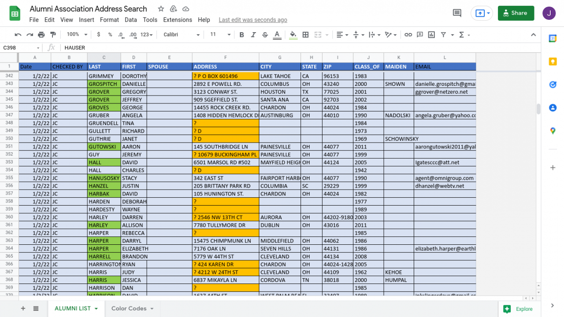Open the Calibri font dropdown

click(x=182, y=34)
